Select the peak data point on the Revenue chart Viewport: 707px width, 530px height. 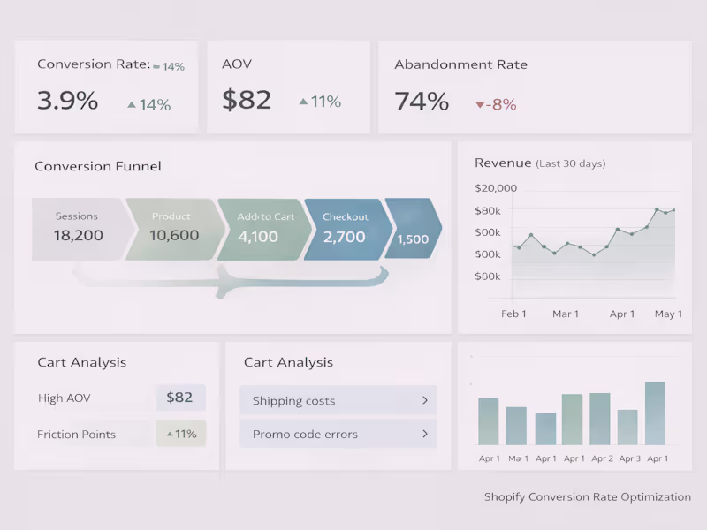point(658,210)
